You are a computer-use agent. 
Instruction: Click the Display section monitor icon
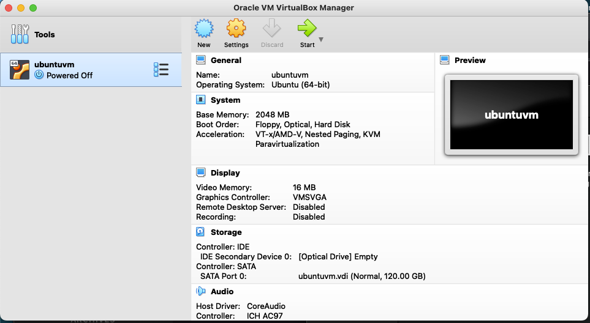[x=200, y=173]
